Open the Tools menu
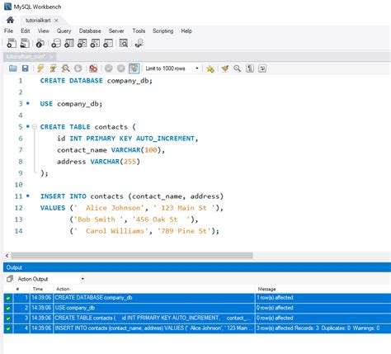The image size is (391, 354). [x=139, y=31]
